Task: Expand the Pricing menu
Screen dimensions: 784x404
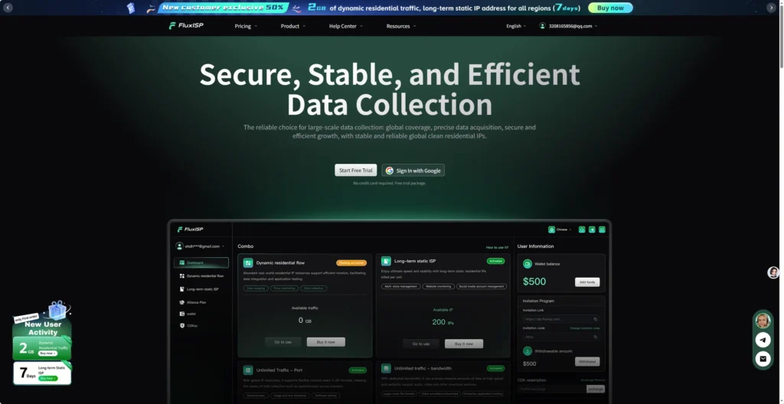Action: coord(246,26)
